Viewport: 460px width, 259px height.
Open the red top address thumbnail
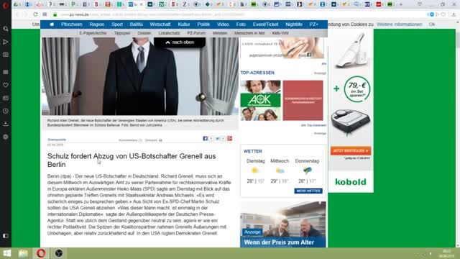tap(303, 101)
